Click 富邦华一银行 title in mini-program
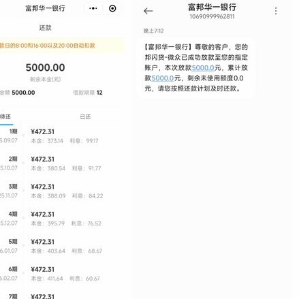 (45, 8)
